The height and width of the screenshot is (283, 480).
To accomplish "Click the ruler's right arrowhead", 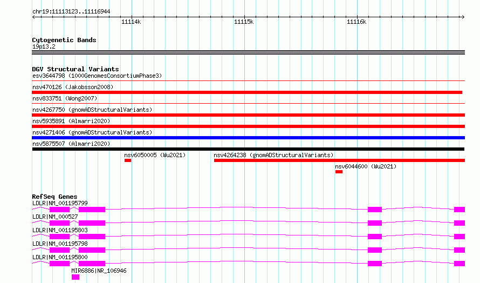I will coord(463,17).
